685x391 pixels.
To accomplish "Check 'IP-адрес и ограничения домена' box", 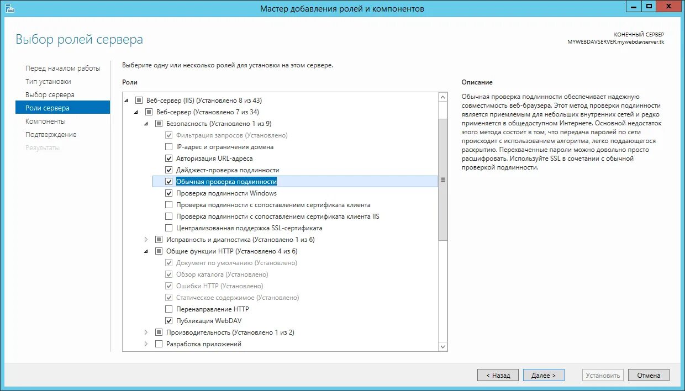I will [169, 147].
